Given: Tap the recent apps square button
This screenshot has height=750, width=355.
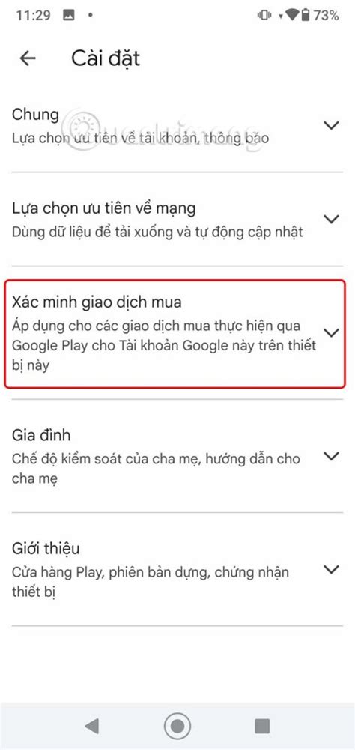Looking at the screenshot, I should tap(262, 726).
